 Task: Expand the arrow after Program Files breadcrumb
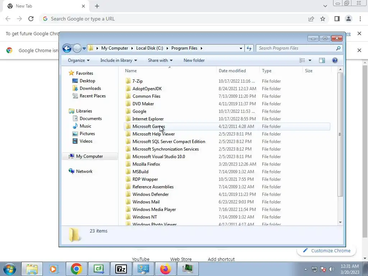(201, 49)
